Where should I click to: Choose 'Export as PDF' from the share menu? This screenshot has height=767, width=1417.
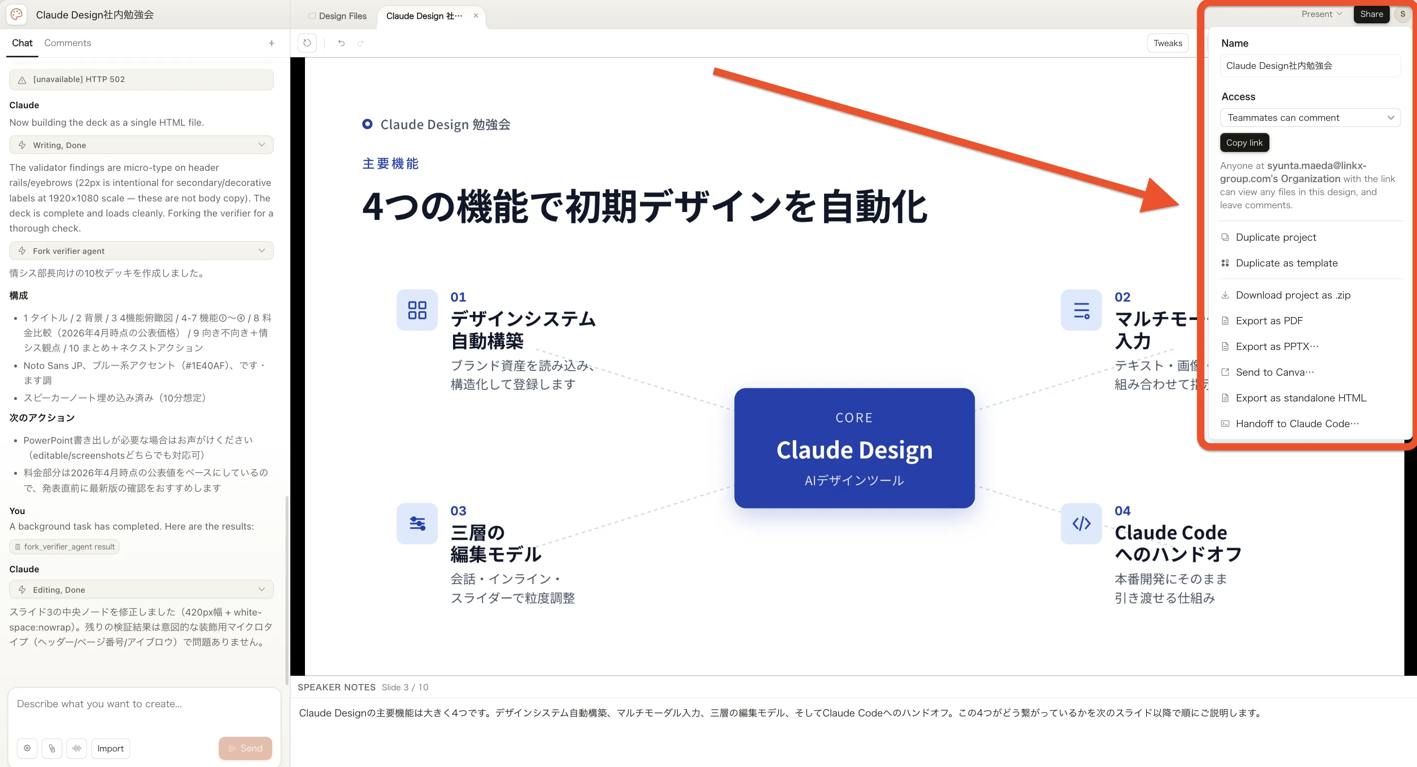1268,320
